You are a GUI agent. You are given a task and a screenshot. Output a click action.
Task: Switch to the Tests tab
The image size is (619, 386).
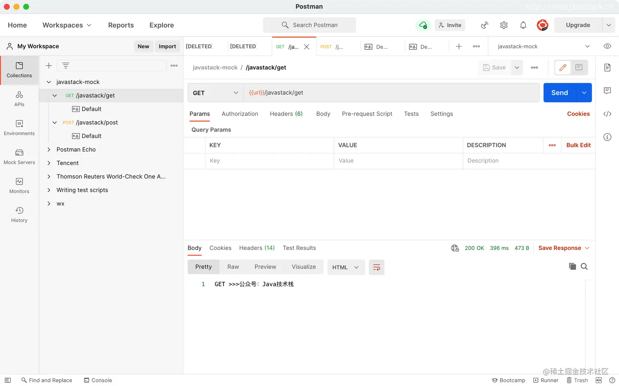point(411,114)
